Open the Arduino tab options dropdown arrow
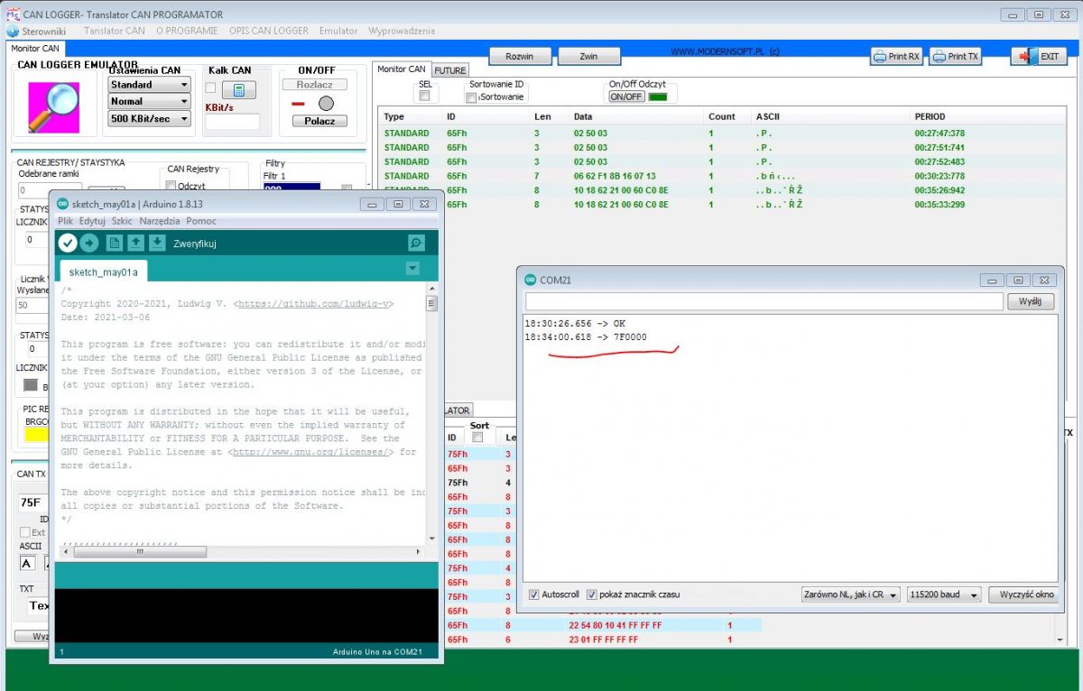This screenshot has width=1083, height=691. click(412, 268)
